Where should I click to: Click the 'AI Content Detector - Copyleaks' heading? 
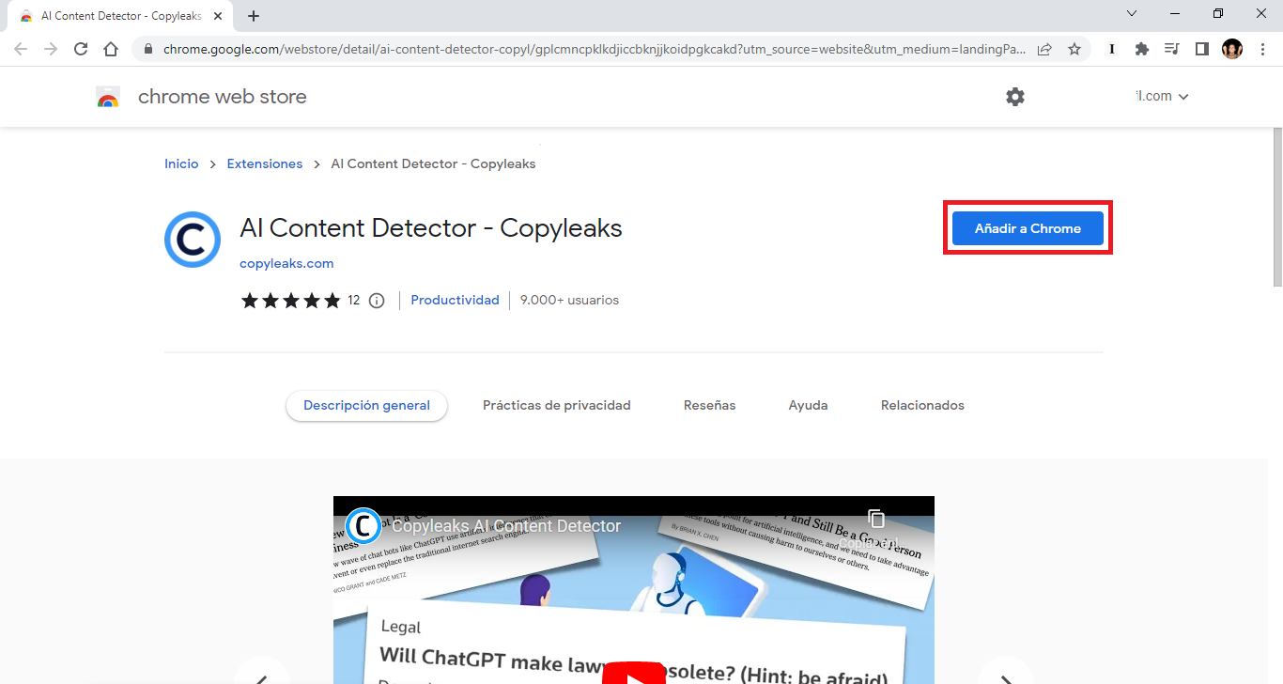431,228
